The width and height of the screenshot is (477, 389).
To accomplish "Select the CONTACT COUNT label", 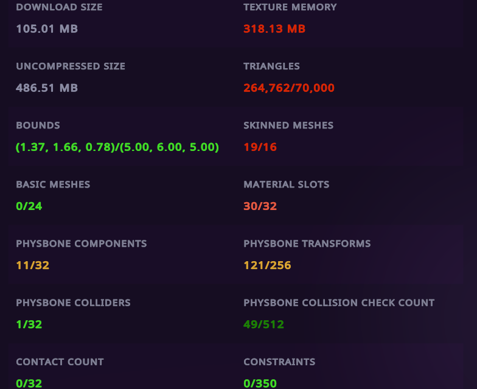I will coord(60,362).
